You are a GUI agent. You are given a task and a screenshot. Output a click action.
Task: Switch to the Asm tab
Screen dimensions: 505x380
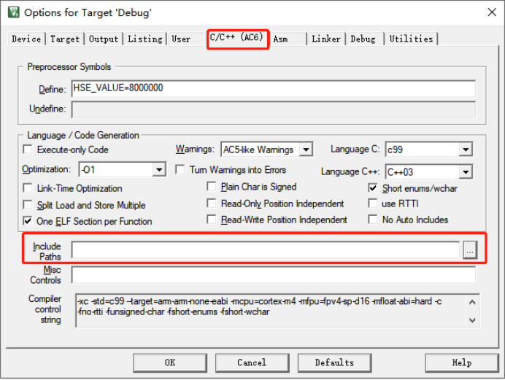280,39
